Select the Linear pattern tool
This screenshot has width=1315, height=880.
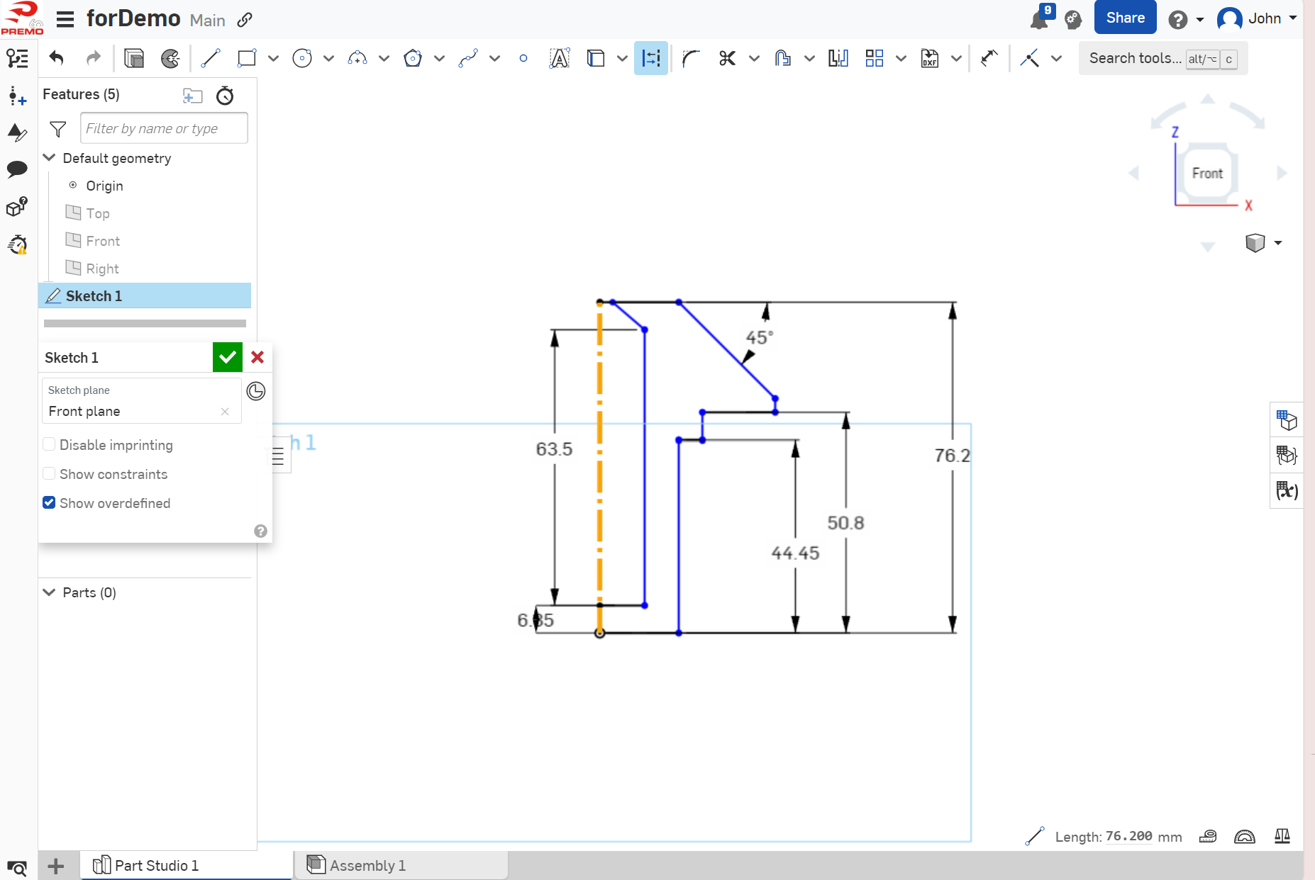tap(874, 58)
